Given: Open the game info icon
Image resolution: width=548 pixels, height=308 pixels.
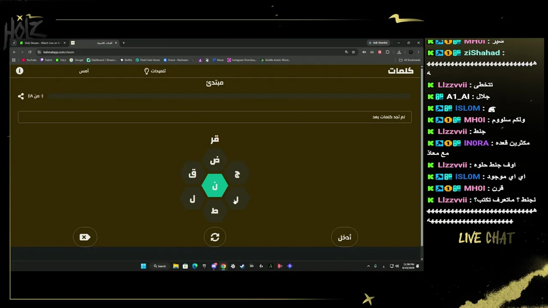Looking at the screenshot, I should click(20, 71).
